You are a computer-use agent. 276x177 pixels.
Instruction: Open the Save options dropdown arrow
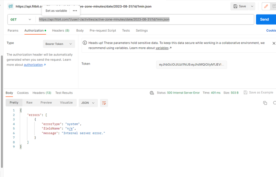[252, 6]
